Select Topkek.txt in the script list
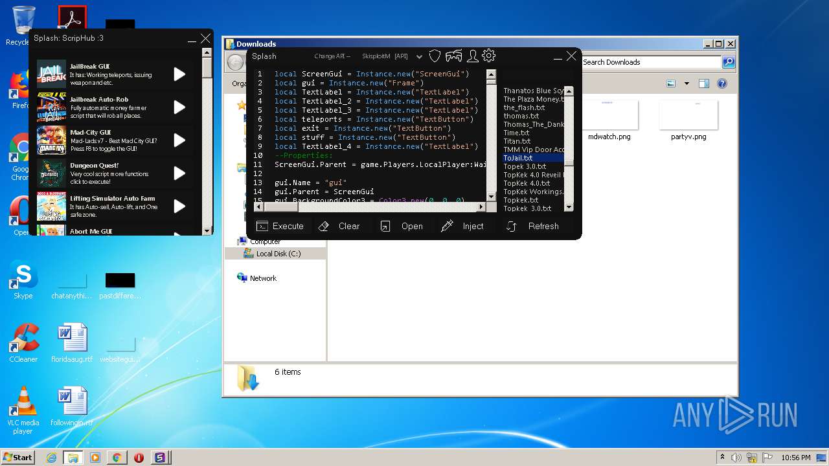 click(x=521, y=200)
